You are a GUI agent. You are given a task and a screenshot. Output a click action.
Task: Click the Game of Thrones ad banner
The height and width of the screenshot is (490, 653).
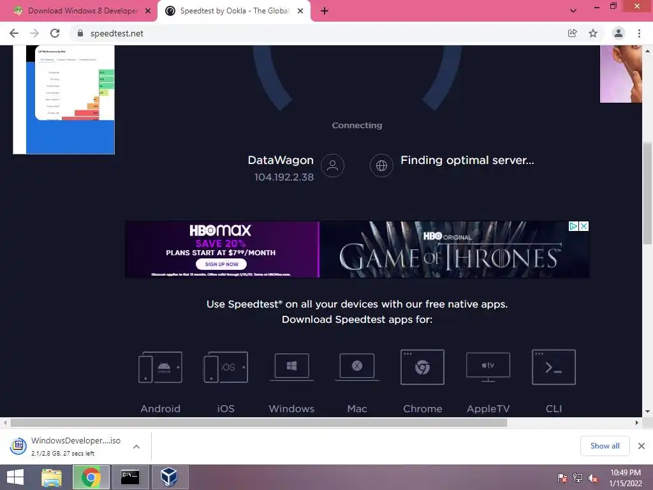point(454,249)
